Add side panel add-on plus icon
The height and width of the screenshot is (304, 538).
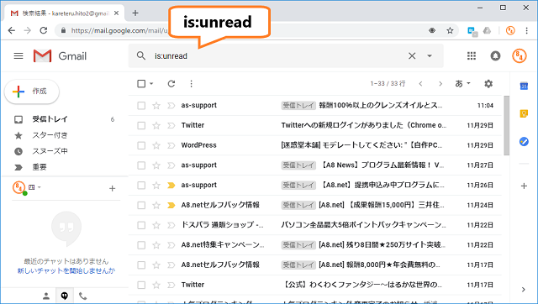(524, 186)
